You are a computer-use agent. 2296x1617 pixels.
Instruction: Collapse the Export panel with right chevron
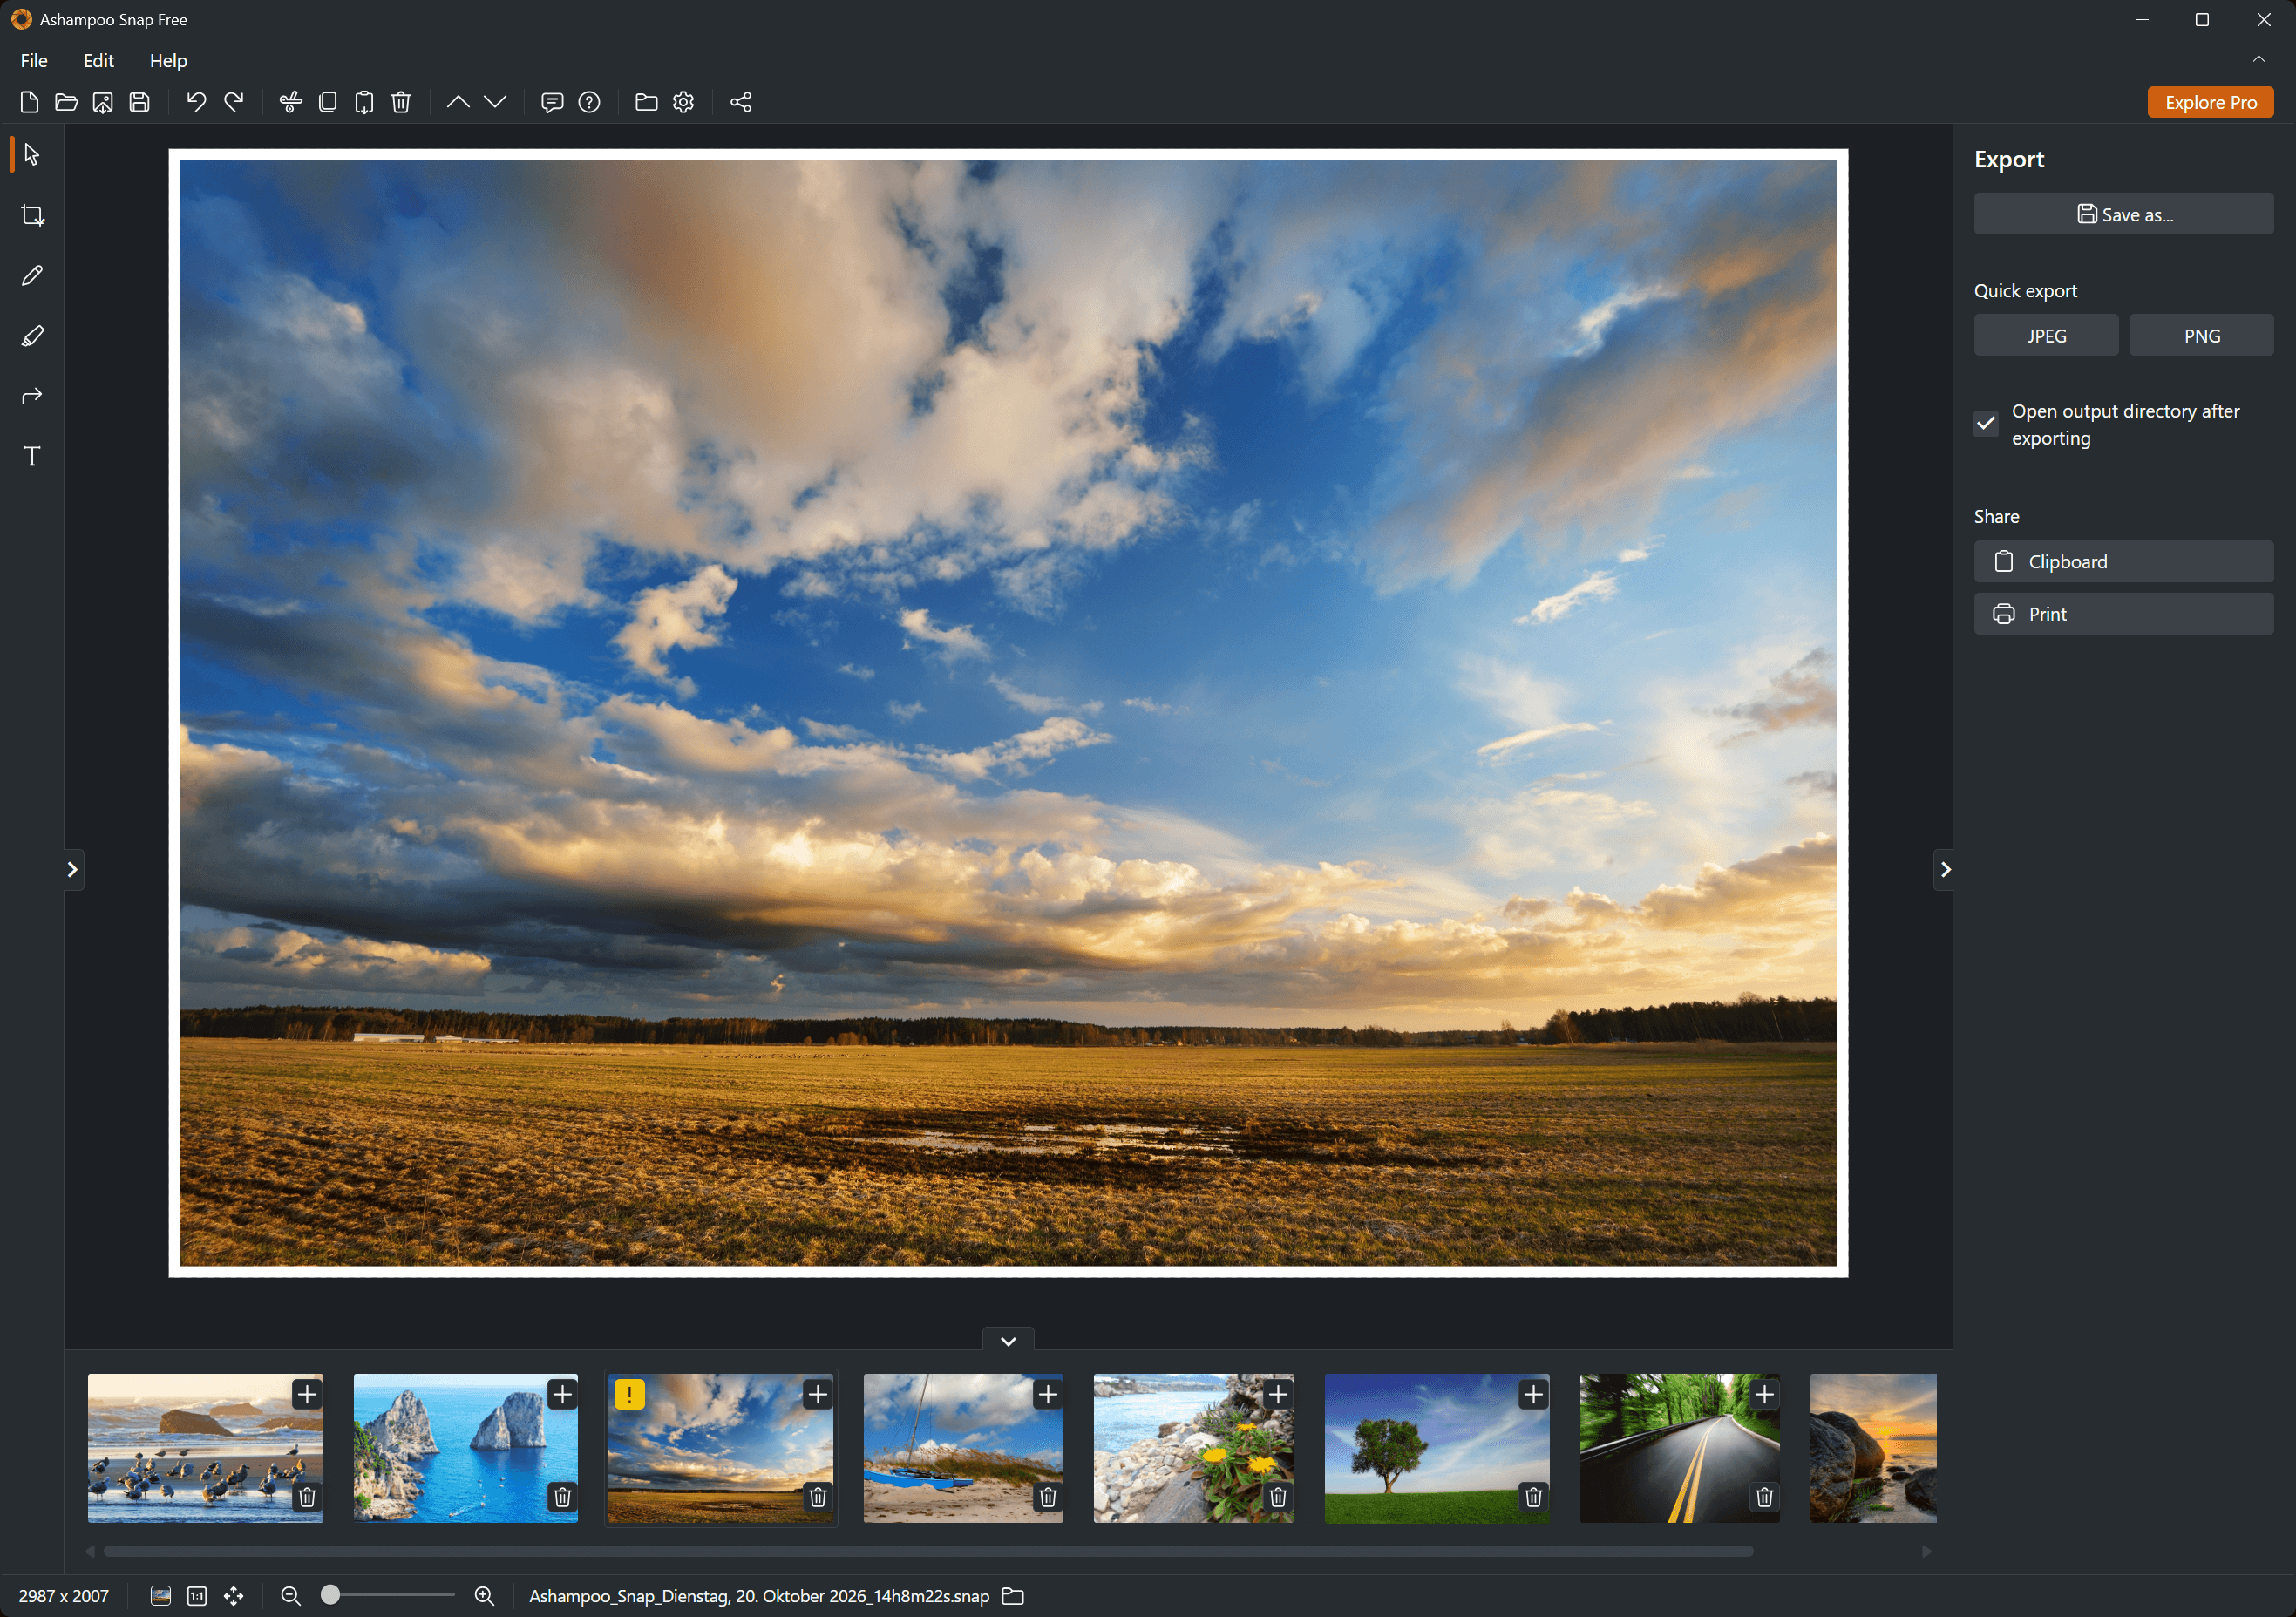click(x=1944, y=869)
